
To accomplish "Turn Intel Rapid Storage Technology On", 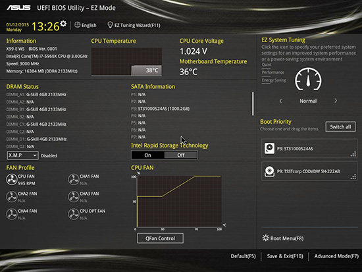I will (147, 155).
